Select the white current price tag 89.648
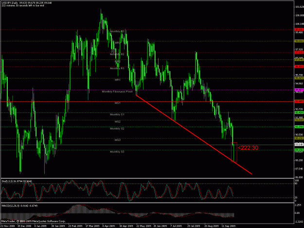 (299, 145)
